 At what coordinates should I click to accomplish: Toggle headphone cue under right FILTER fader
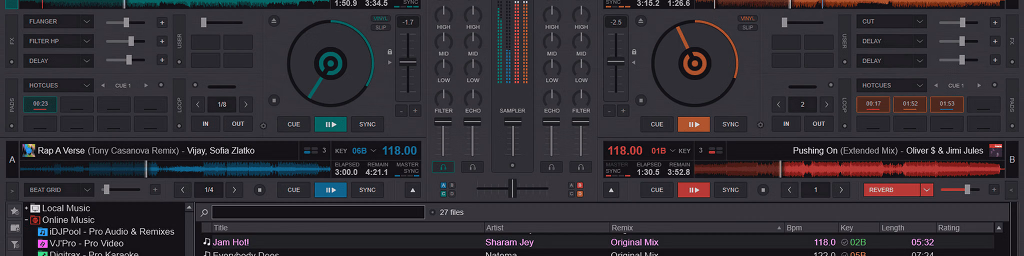pos(580,167)
